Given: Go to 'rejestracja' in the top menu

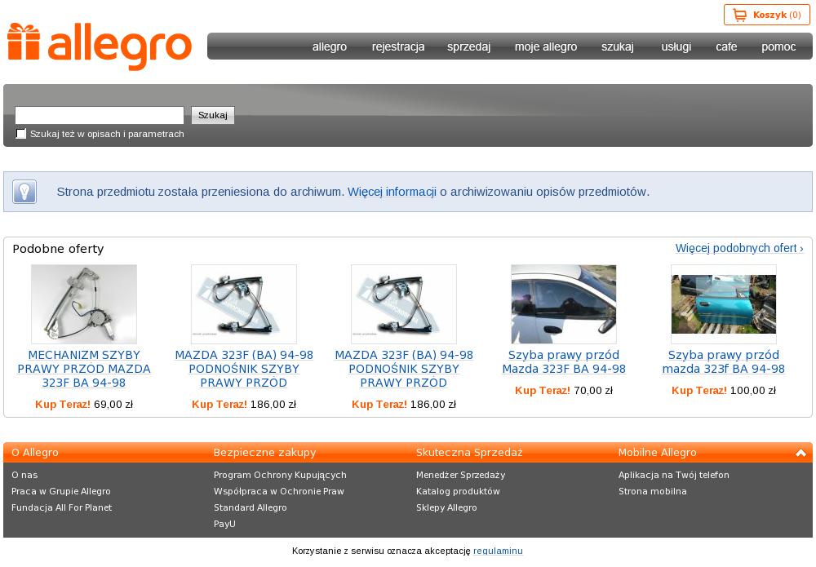Looking at the screenshot, I should 398,47.
